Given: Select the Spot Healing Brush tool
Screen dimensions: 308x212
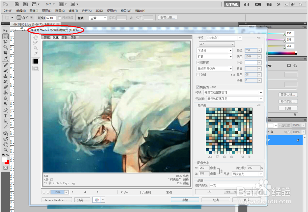Looking at the screenshot, I should [6, 65].
